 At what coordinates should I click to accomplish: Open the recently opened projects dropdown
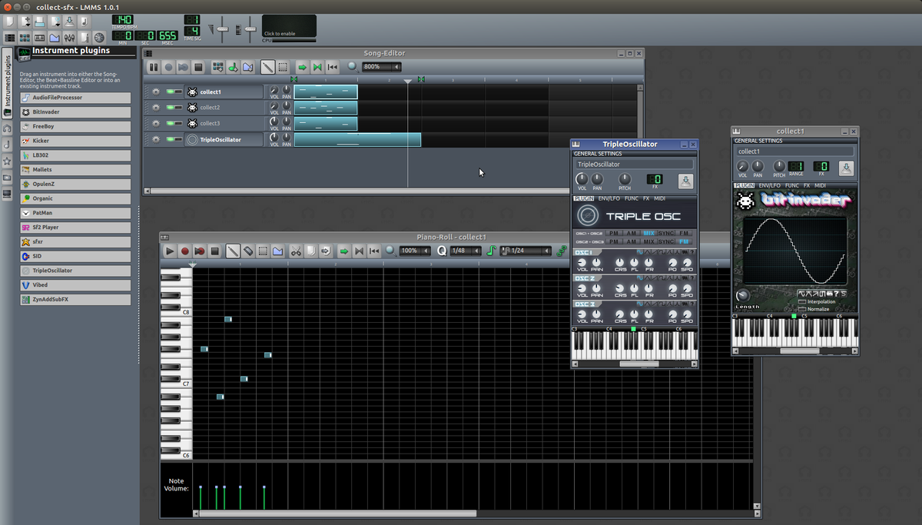coord(54,22)
